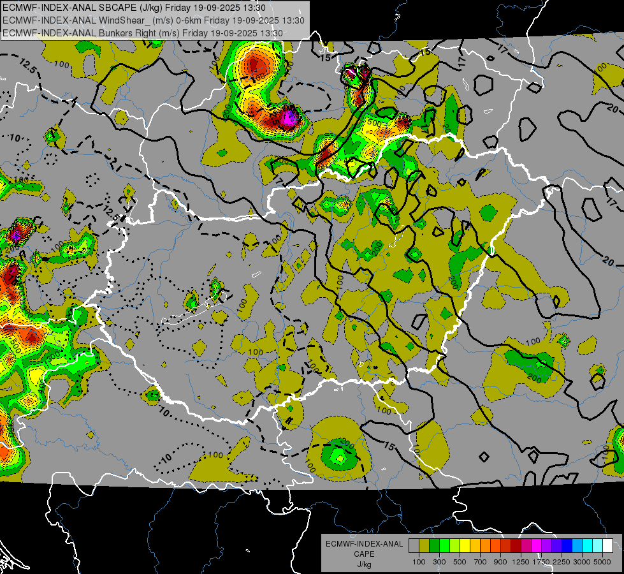Click the orange legend swatch near 700
The height and width of the screenshot is (574, 624).
(485, 546)
